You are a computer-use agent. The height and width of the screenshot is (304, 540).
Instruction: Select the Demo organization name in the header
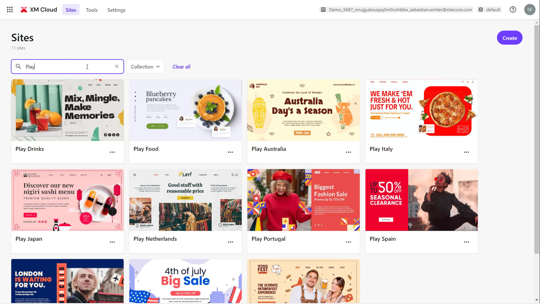point(400,10)
